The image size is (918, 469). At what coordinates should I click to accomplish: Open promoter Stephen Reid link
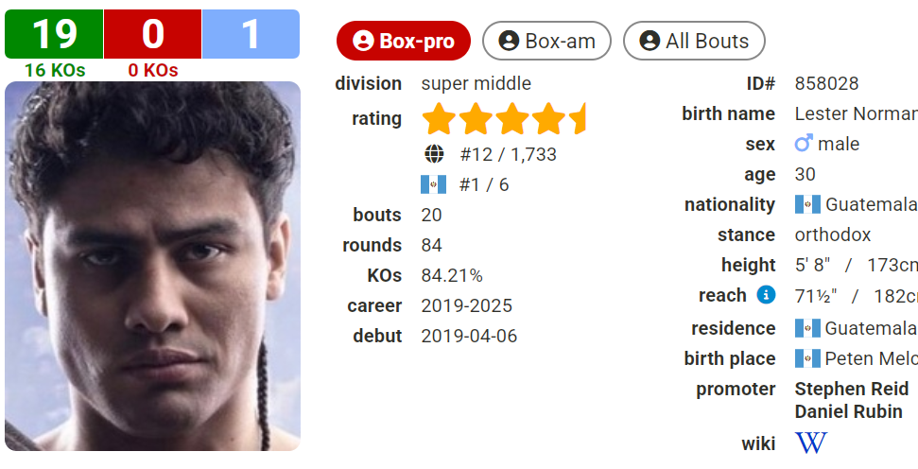point(851,389)
